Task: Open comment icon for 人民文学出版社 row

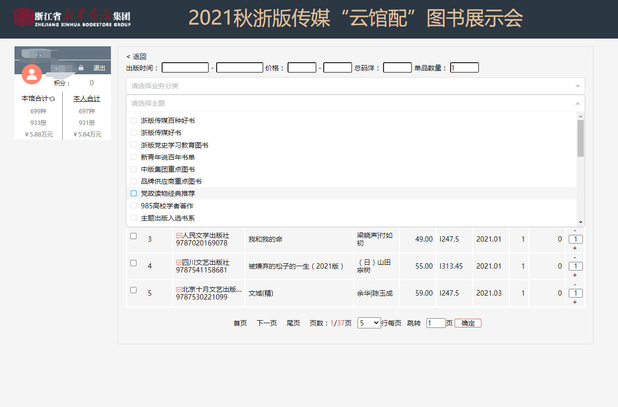Action: click(x=179, y=236)
